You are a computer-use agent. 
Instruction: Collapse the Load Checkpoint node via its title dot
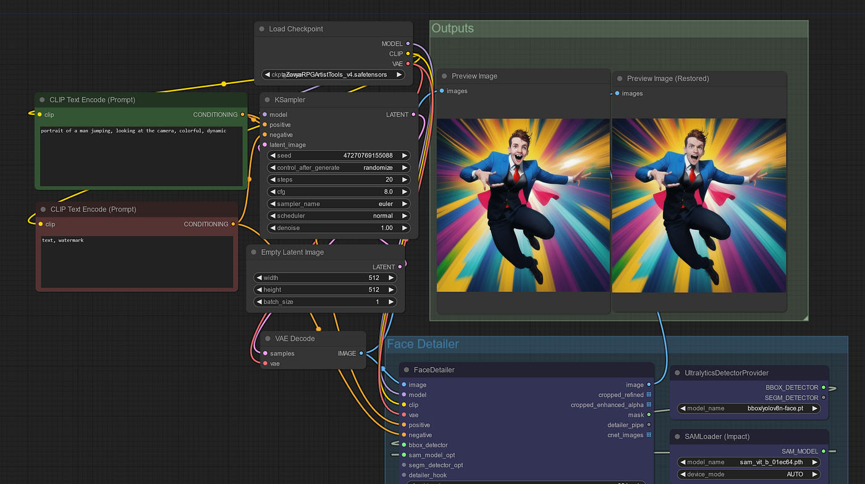click(263, 29)
